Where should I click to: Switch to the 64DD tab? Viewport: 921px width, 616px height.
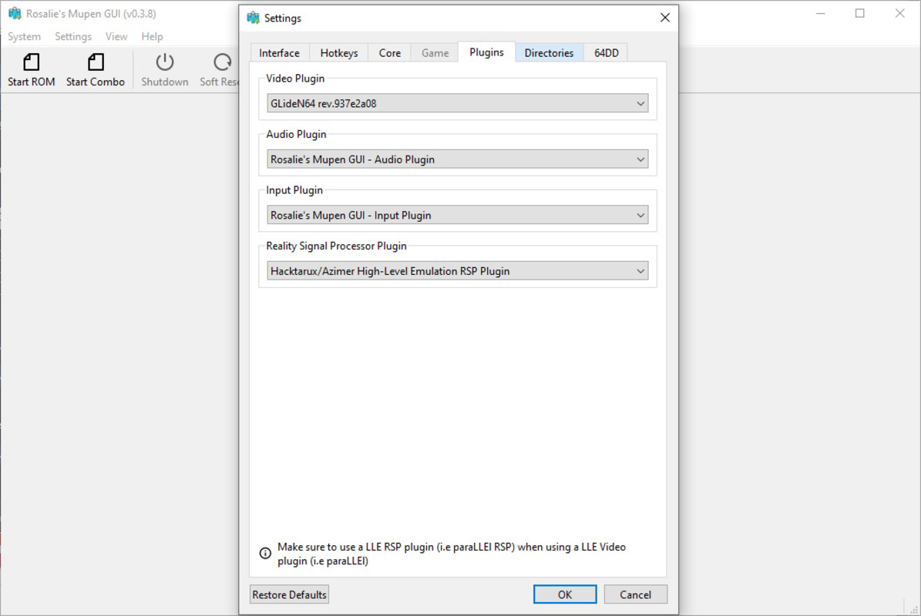click(x=607, y=53)
